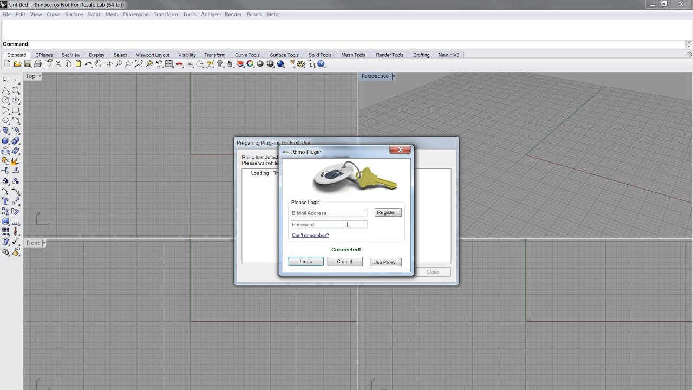
Task: Open the File menu
Action: pos(6,14)
